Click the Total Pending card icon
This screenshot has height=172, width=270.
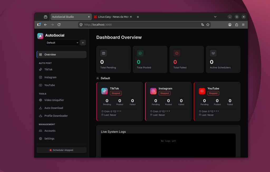[x=104, y=53]
